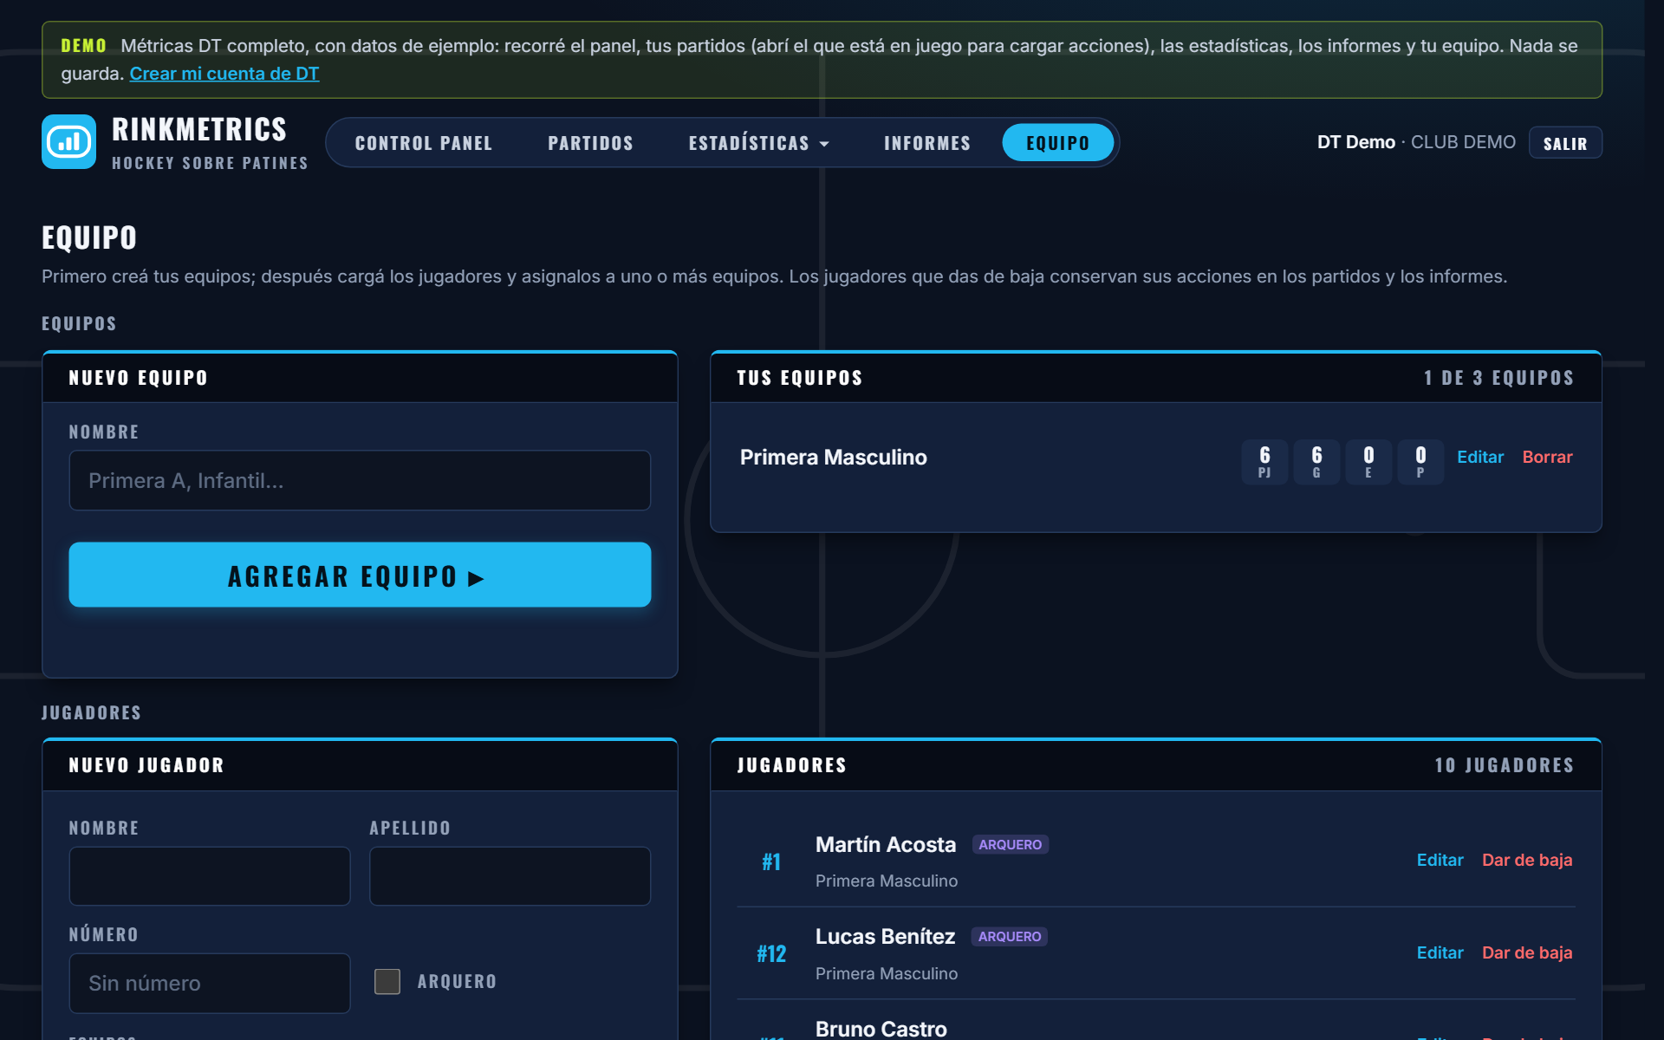Viewport: 1664px width, 1040px height.
Task: Click the 1 de 3 equipos counter
Action: (x=1498, y=378)
